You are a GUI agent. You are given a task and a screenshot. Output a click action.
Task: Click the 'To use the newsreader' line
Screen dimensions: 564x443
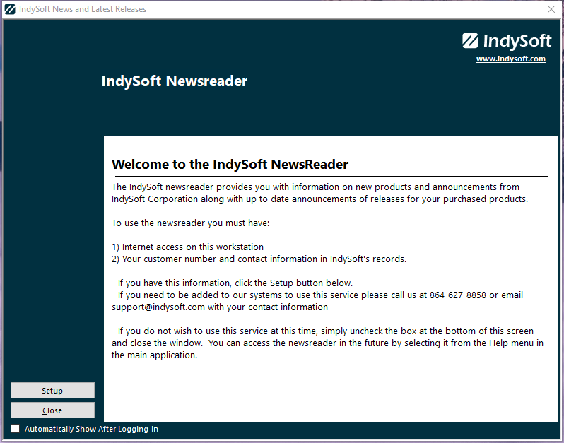pos(190,223)
